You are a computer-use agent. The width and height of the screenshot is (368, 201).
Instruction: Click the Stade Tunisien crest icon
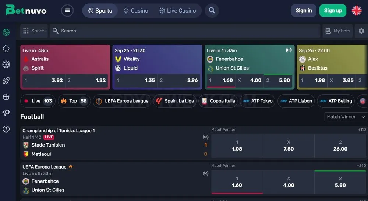click(26, 145)
